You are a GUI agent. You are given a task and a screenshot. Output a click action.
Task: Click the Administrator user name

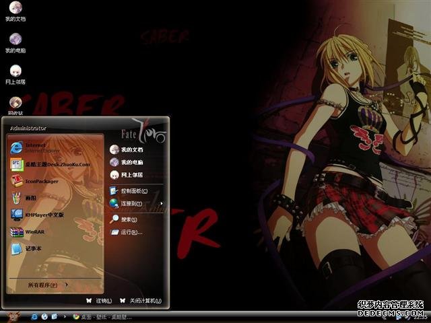pos(28,129)
